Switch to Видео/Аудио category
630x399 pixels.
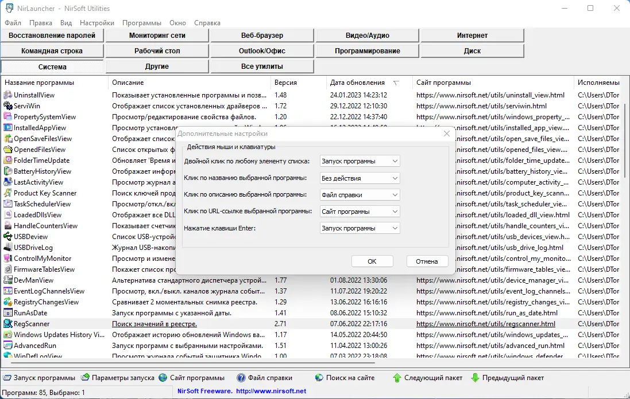(367, 36)
